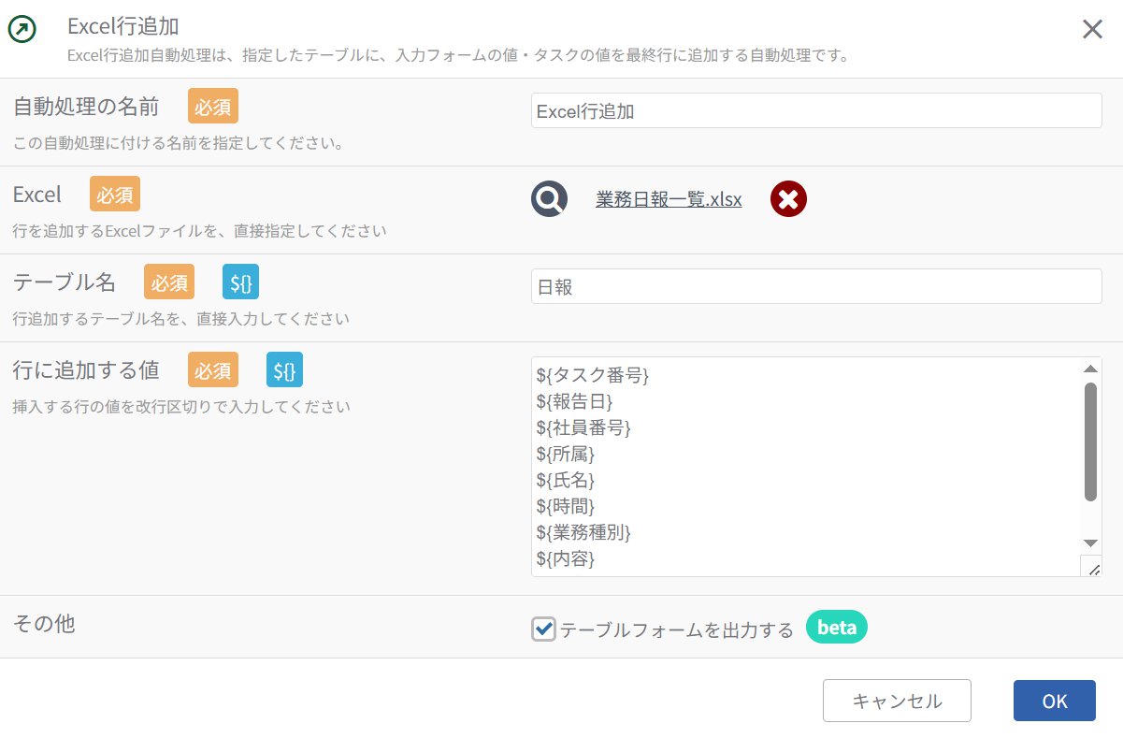1123x738 pixels.
Task: Click the 必須 badge next to 自動処理の名前
Action: tap(213, 106)
